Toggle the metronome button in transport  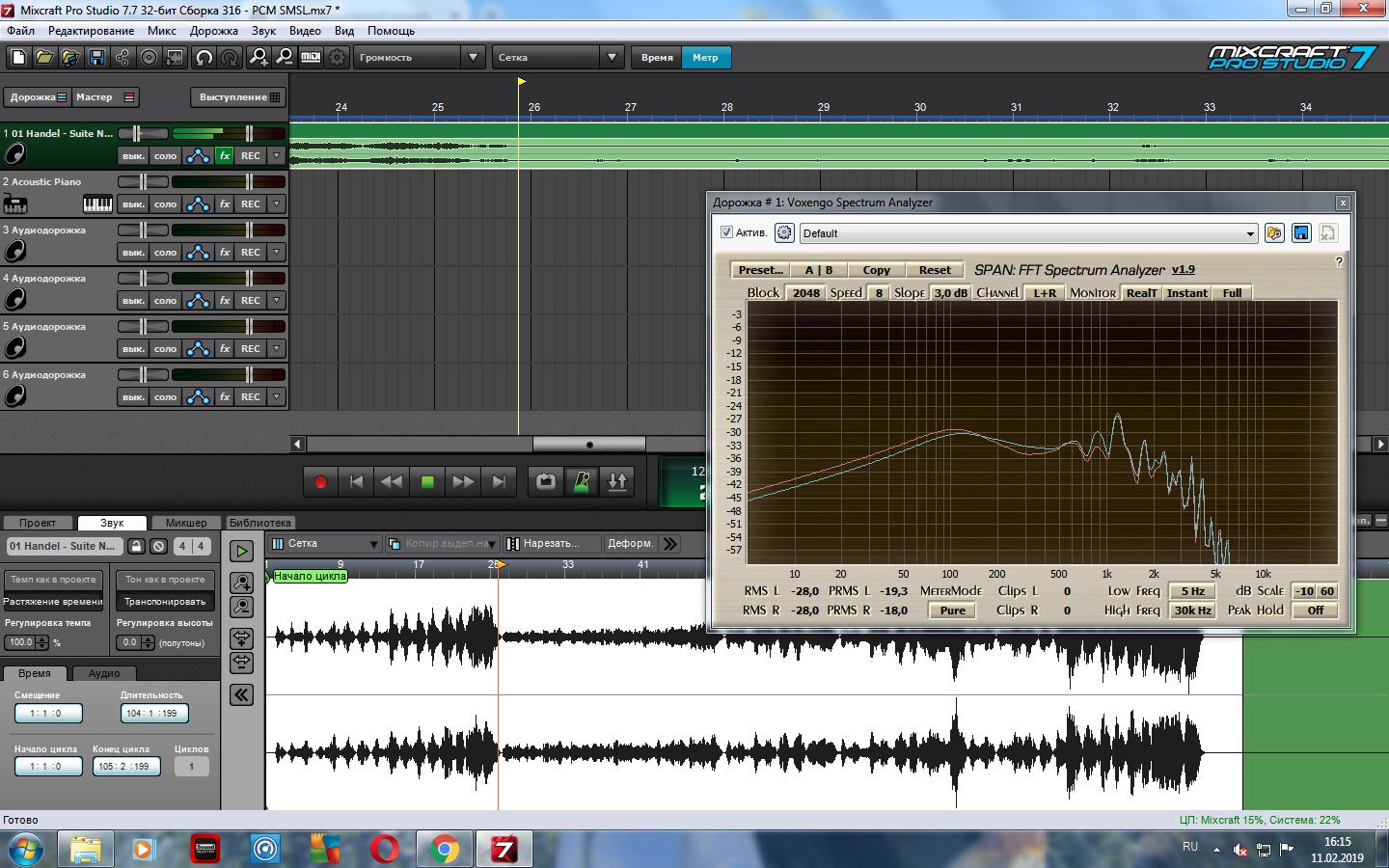[x=582, y=481]
